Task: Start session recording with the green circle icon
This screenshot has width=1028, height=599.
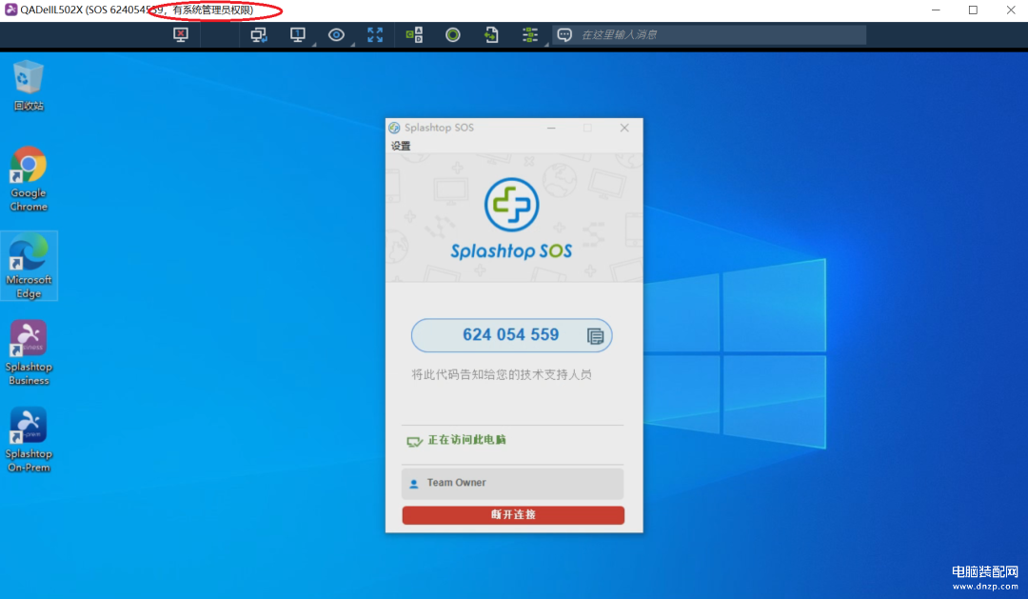Action: 452,35
